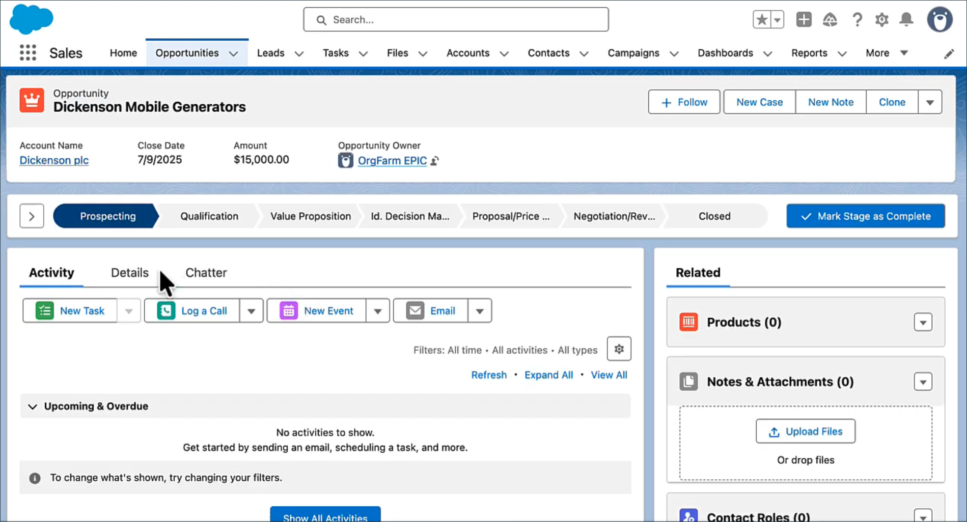
Task: Click Mark Stage as Complete
Action: click(865, 216)
